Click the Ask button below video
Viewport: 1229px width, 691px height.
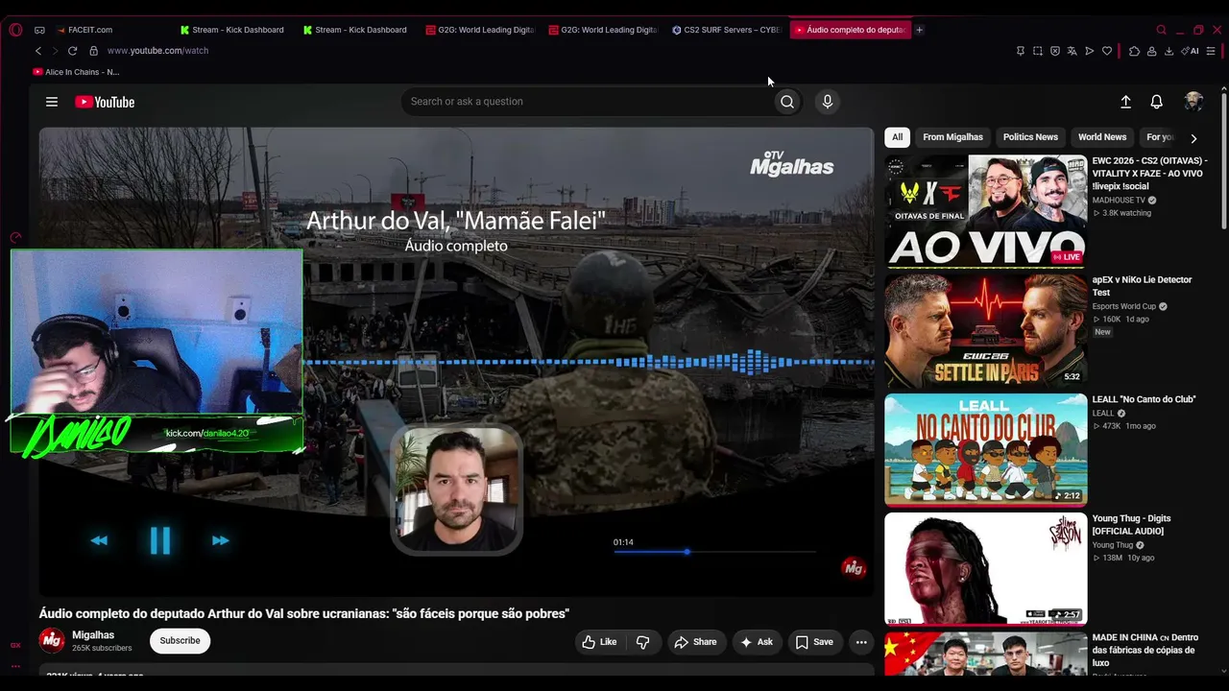tap(756, 642)
